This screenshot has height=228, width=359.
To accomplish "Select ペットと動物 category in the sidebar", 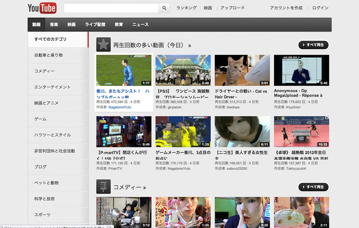I will click(47, 183).
